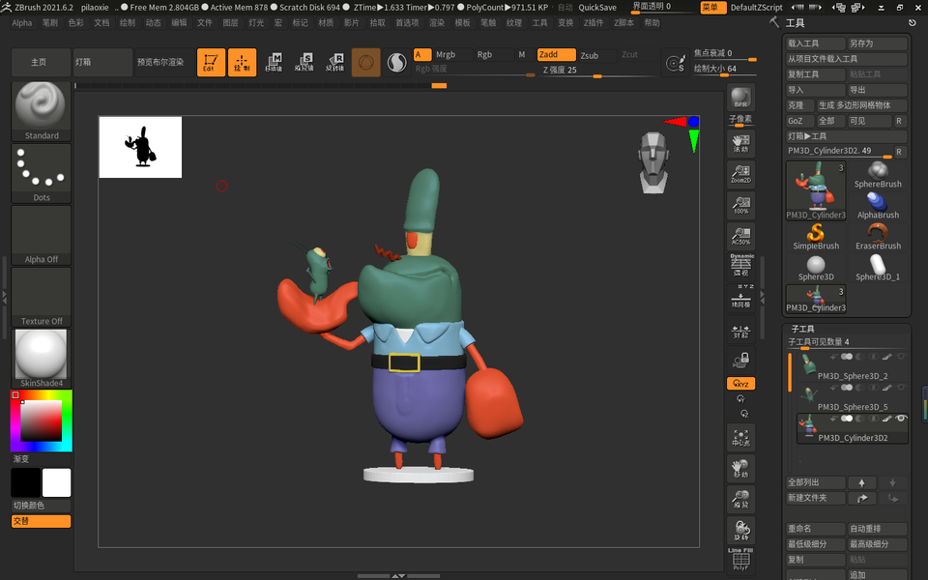
Task: Click the local symmetry (对称) icon
Action: (740, 332)
